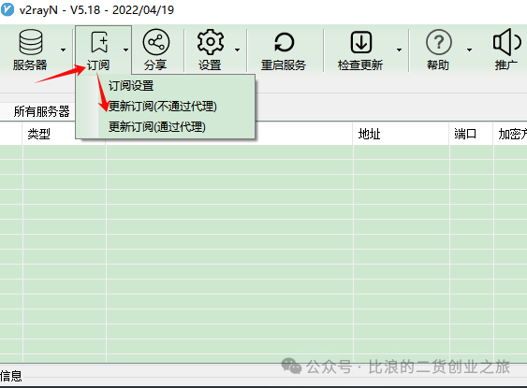Switch to the 所有服务器 tab

point(41,111)
